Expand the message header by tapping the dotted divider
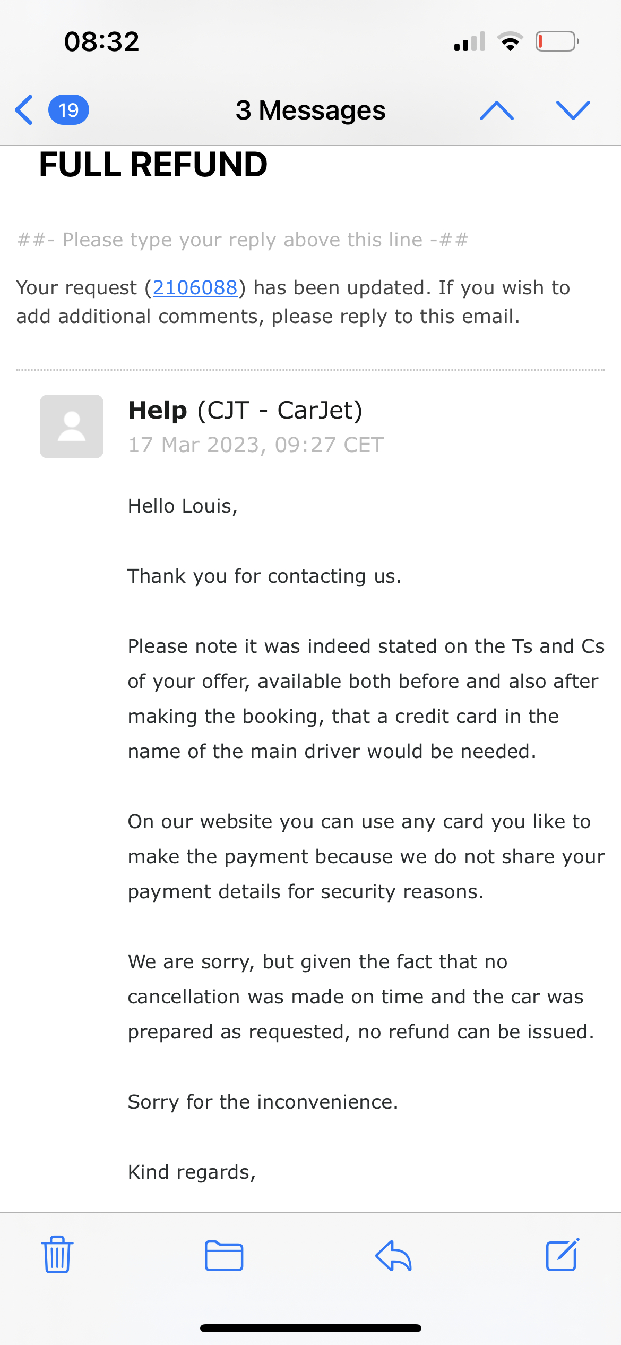The width and height of the screenshot is (621, 1345). click(x=310, y=369)
